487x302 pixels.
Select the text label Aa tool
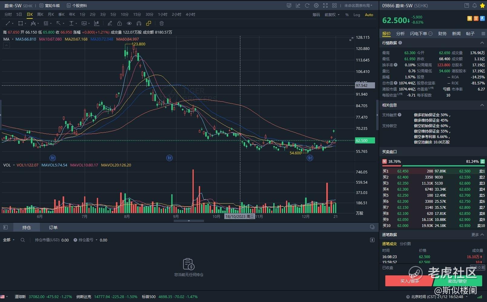(84, 23)
